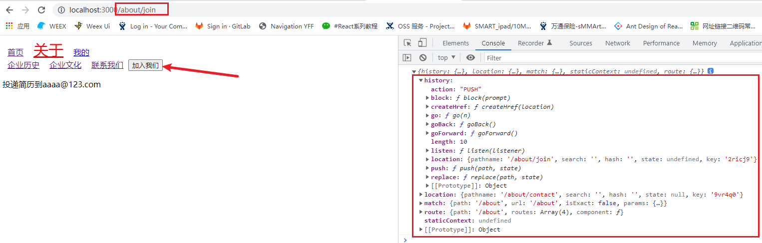Open the WEEX bookmark
The image size is (762, 243).
(x=51, y=26)
